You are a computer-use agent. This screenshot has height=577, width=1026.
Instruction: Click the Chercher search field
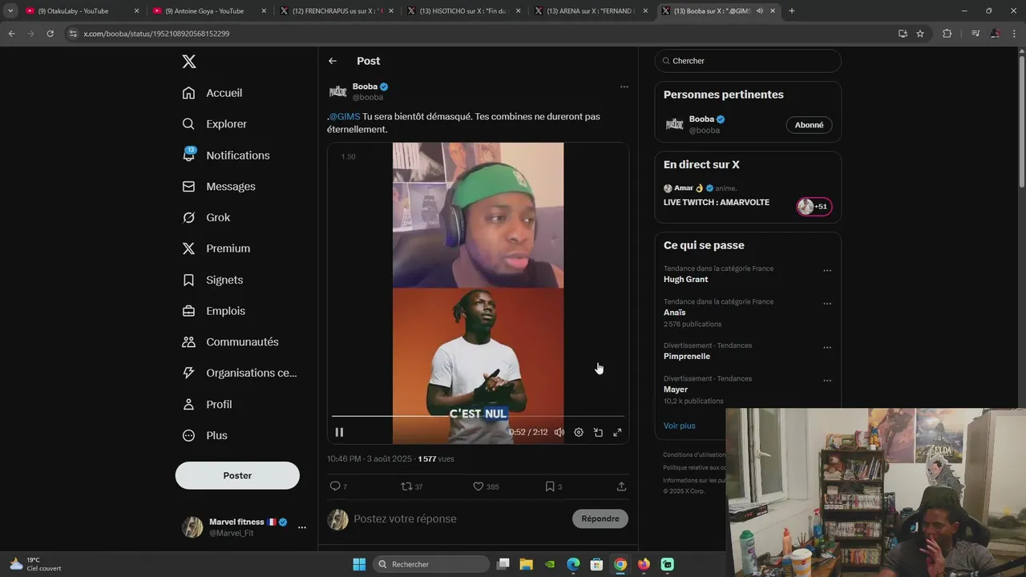point(748,61)
